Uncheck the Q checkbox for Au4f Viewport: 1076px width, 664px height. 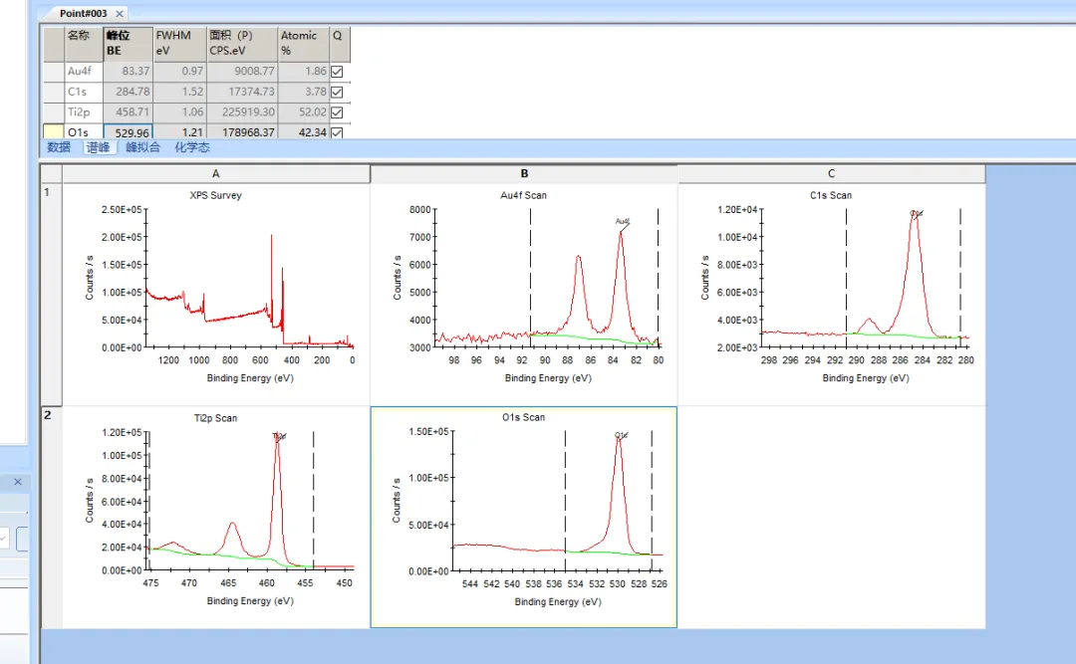(x=337, y=72)
